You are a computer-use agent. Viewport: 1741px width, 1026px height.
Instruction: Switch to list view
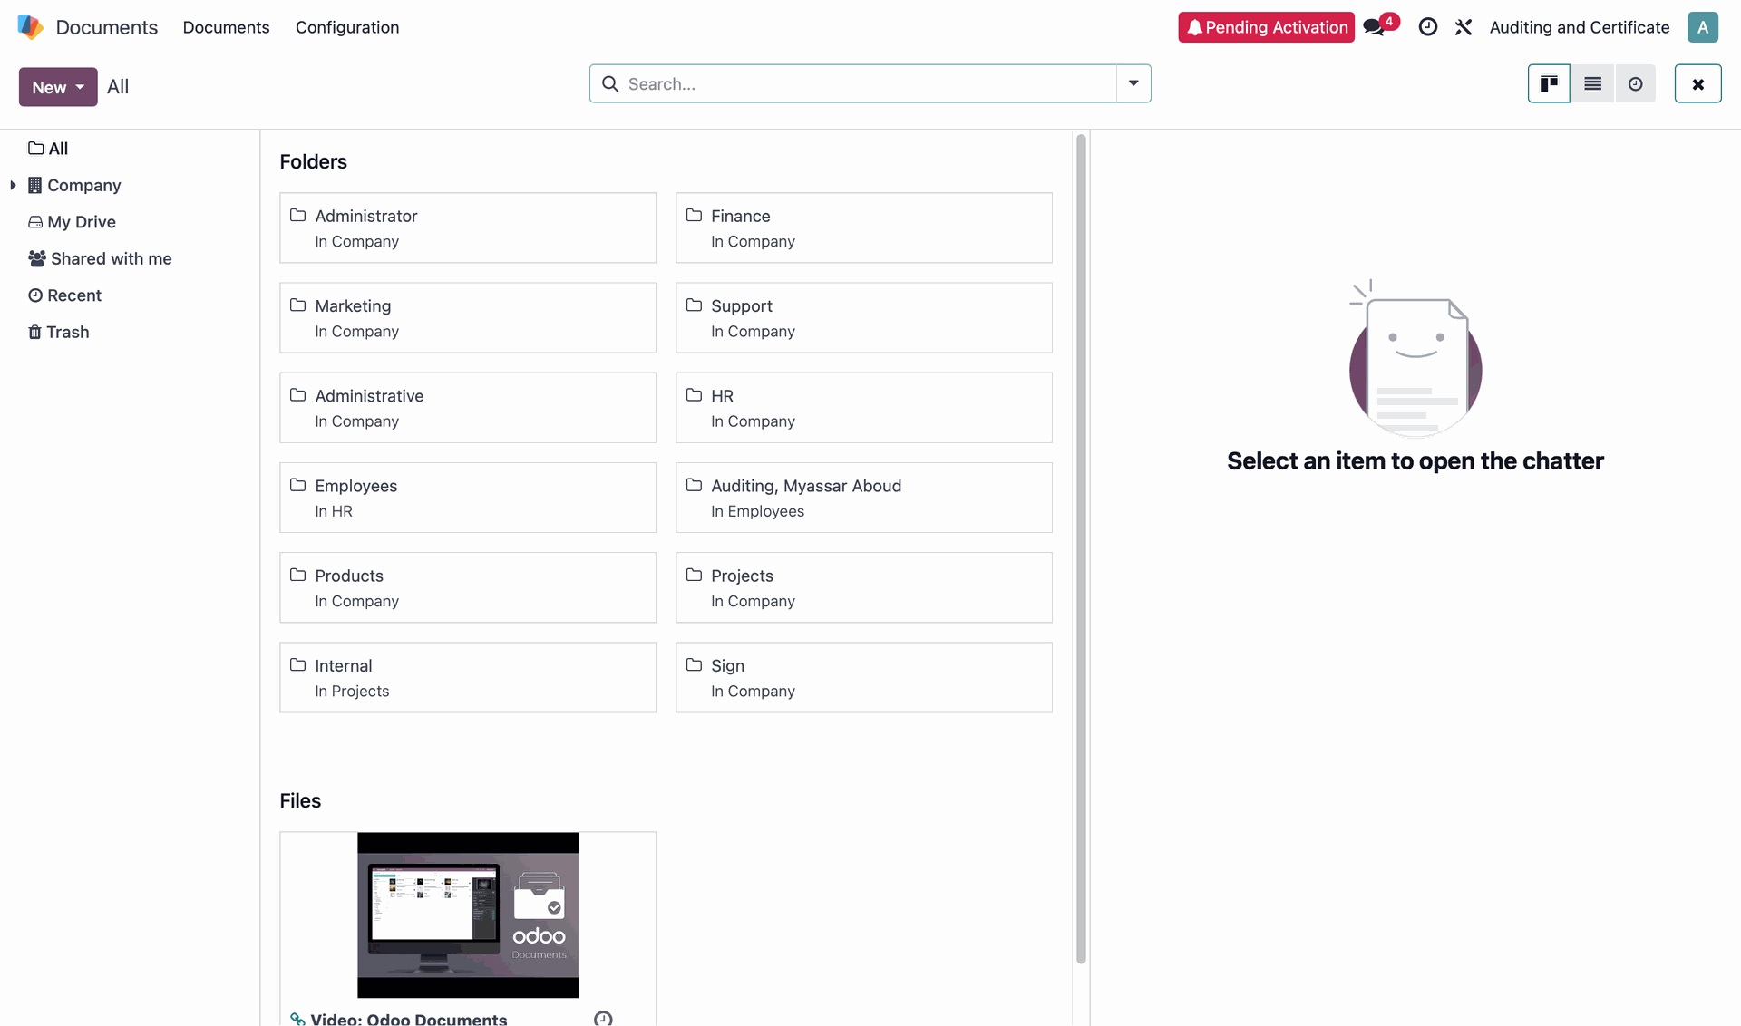[1592, 84]
